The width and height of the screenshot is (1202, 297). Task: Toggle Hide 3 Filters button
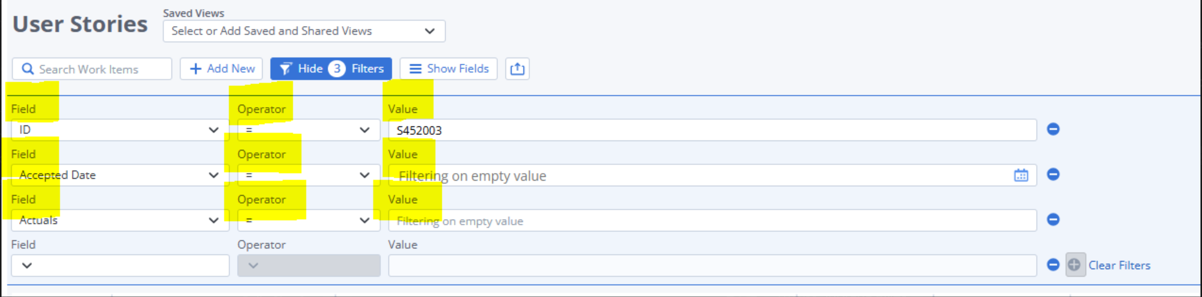point(331,69)
